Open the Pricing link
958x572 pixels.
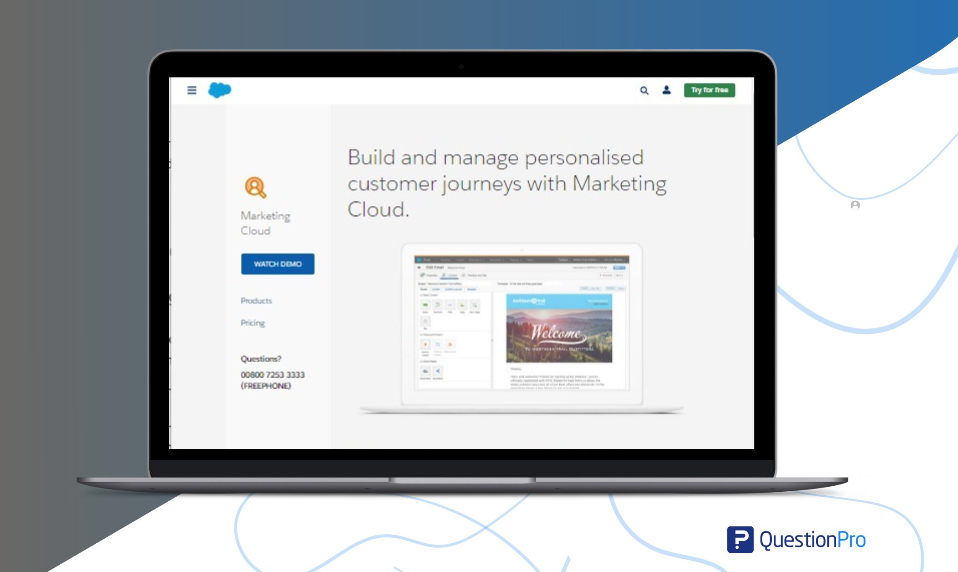253,322
